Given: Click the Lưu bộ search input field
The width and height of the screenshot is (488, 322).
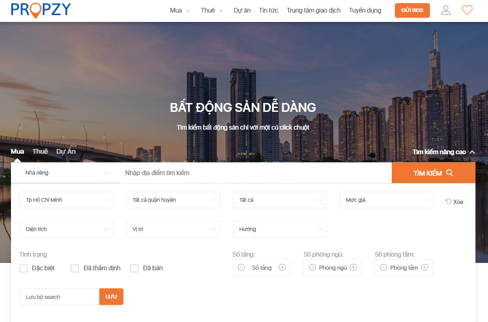Looking at the screenshot, I should (x=59, y=297).
